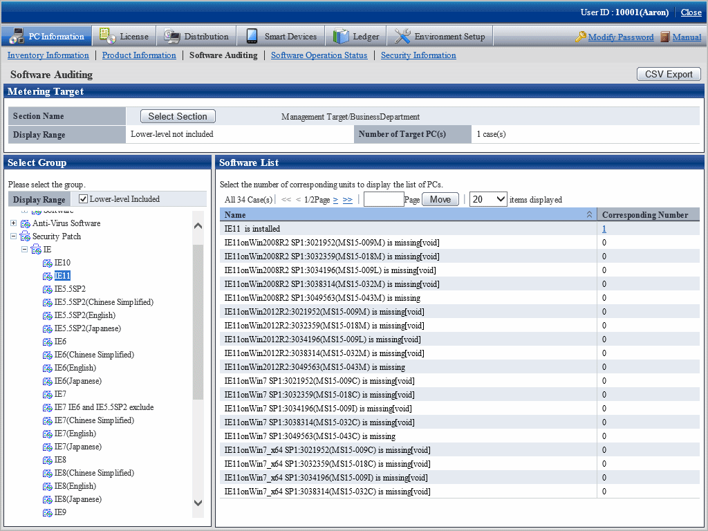Viewport: 708px width, 531px height.
Task: Select the IE9 group in tree
Action: 60,512
